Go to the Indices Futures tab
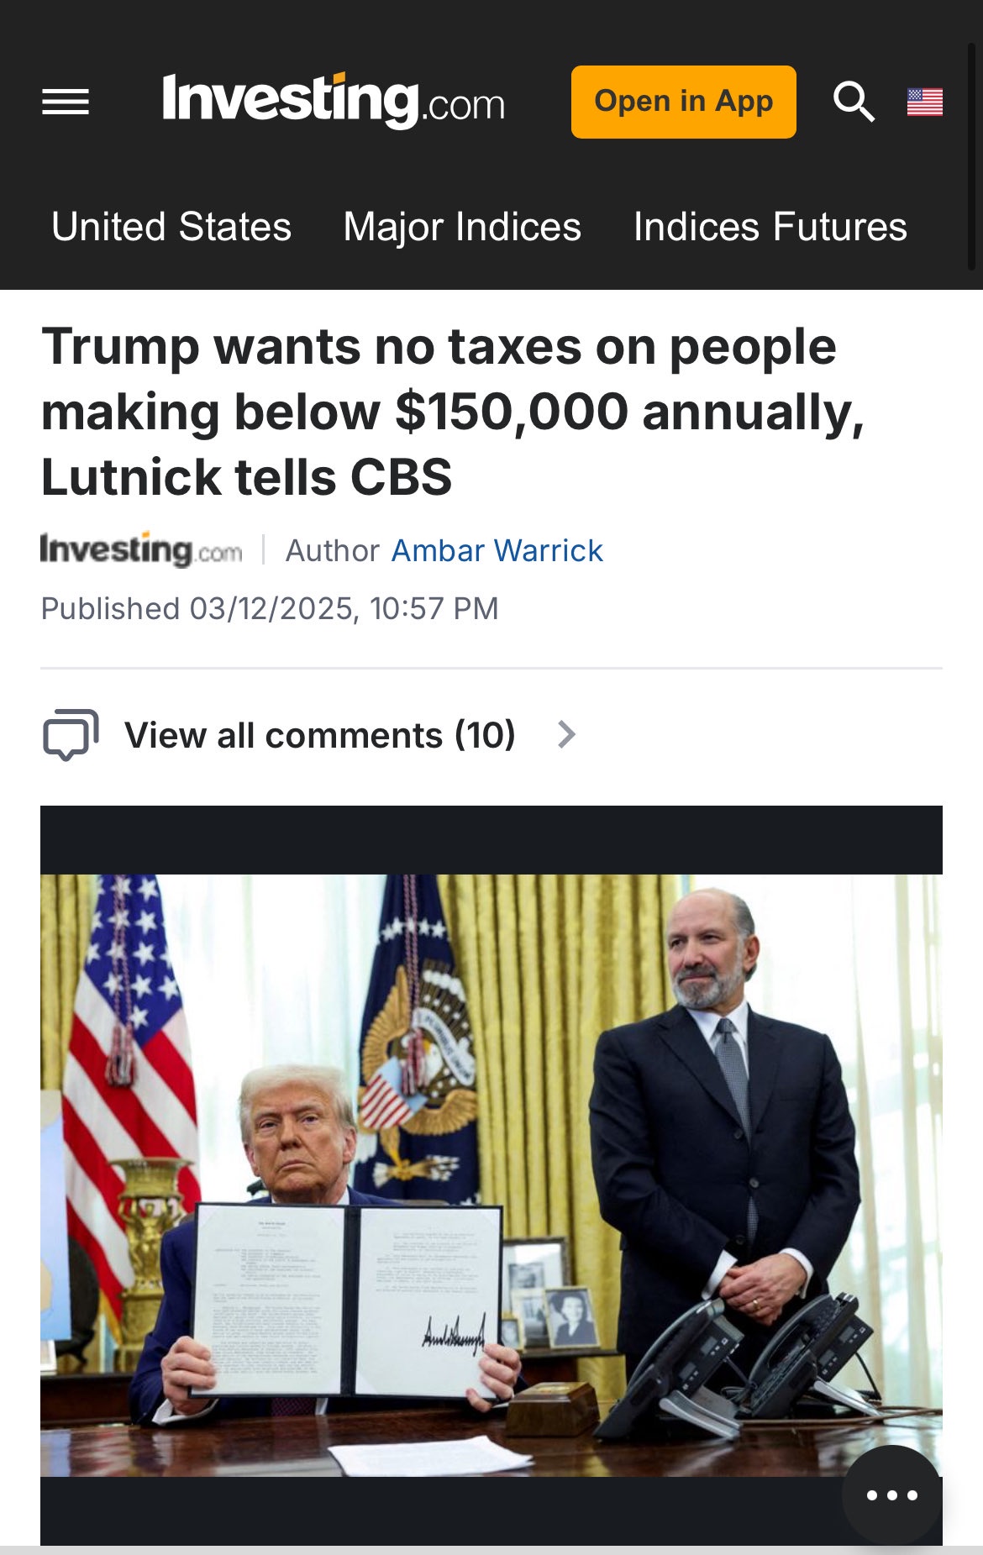This screenshot has width=983, height=1555. [x=770, y=227]
